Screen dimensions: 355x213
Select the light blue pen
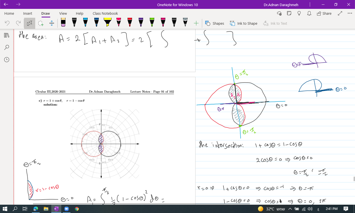click(x=85, y=22)
